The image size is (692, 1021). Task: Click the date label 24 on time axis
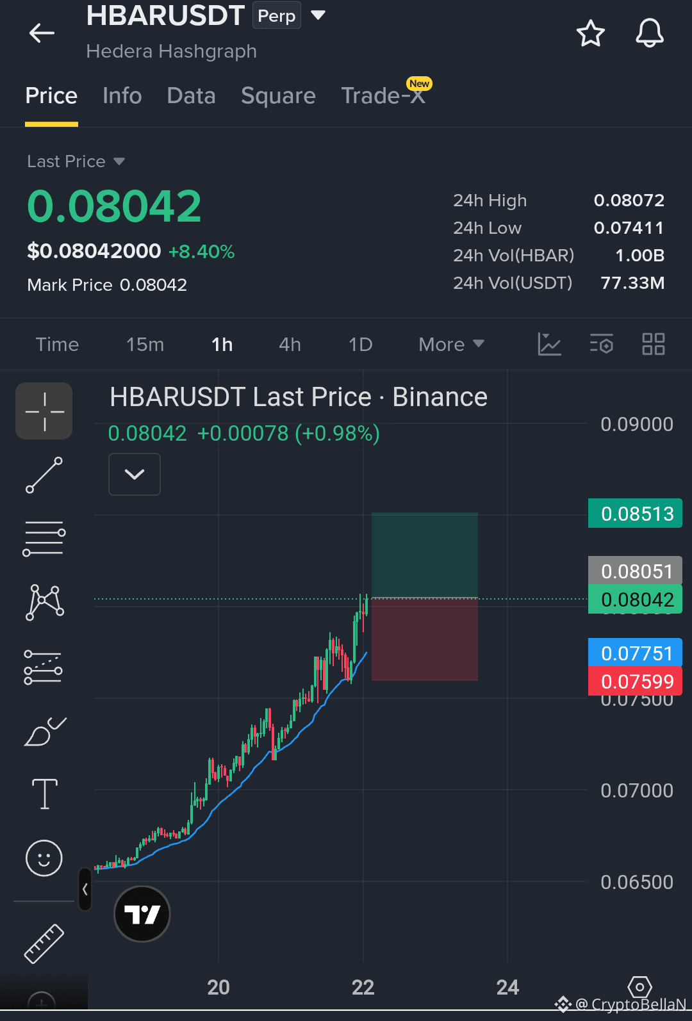pyautogui.click(x=507, y=987)
